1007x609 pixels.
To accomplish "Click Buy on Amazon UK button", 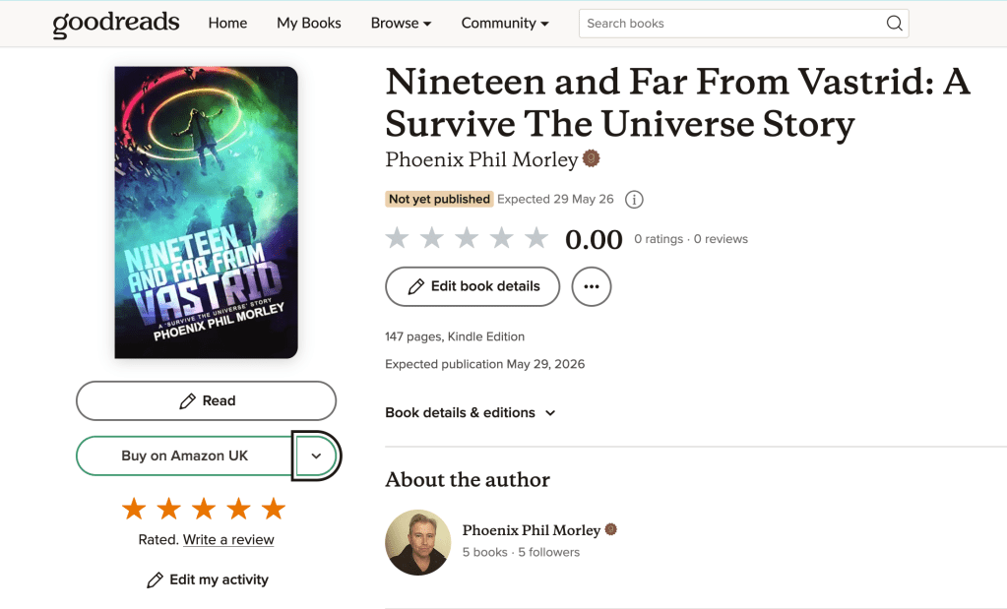I will pos(184,456).
